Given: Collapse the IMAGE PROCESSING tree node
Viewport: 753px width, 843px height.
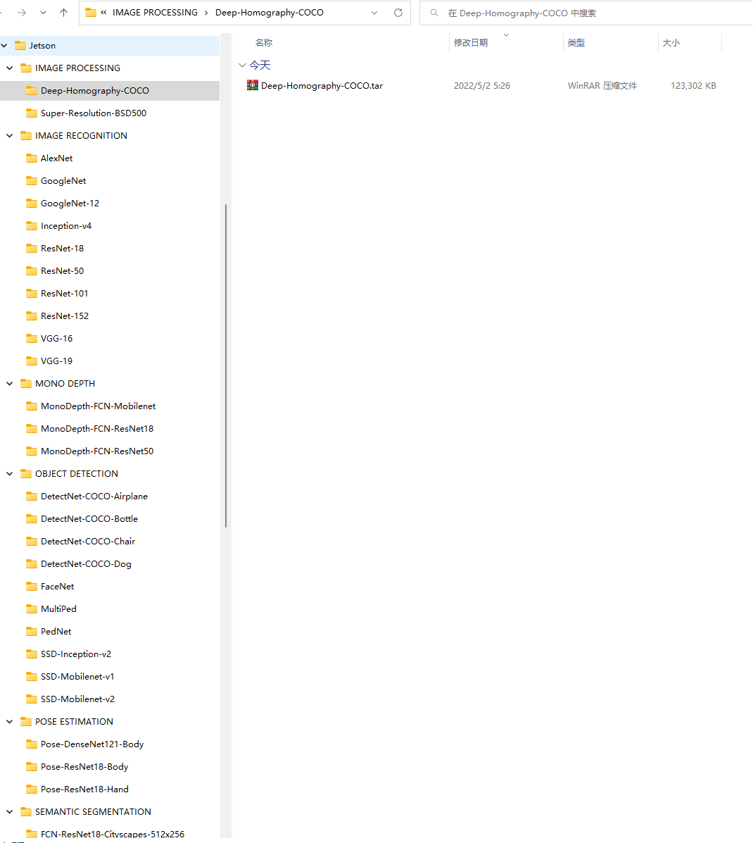Looking at the screenshot, I should point(9,68).
